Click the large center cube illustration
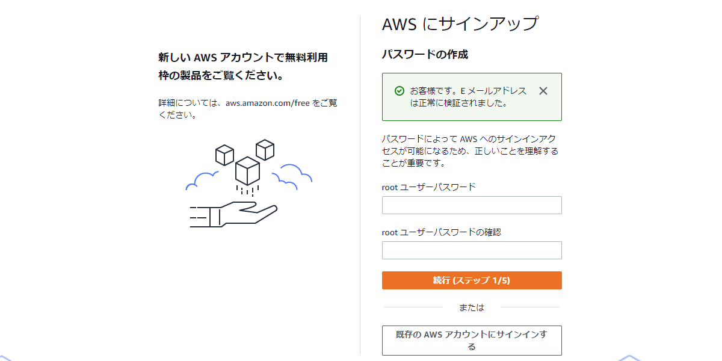Screen dimensions: 722x361 tap(247, 171)
